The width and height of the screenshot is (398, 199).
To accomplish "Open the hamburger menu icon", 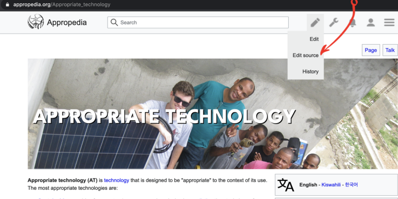I will coord(389,22).
